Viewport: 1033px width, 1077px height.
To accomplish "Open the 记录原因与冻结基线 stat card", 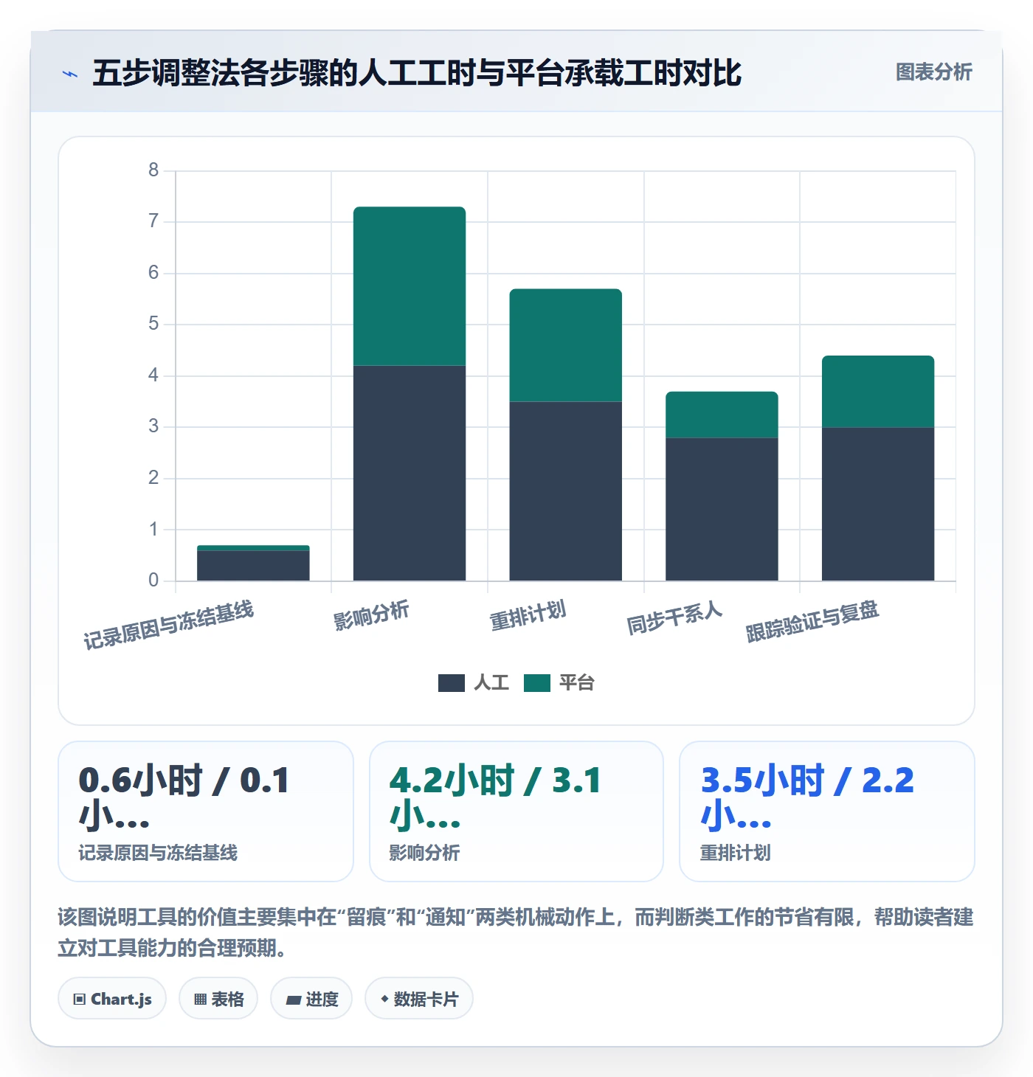I will click(x=206, y=811).
